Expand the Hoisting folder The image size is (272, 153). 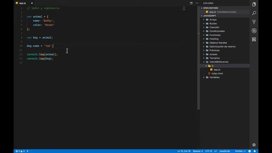[x=214, y=39]
